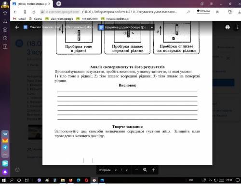Open document with Google Docs add-on button
This screenshot has width=241, height=186.
[x=124, y=28]
